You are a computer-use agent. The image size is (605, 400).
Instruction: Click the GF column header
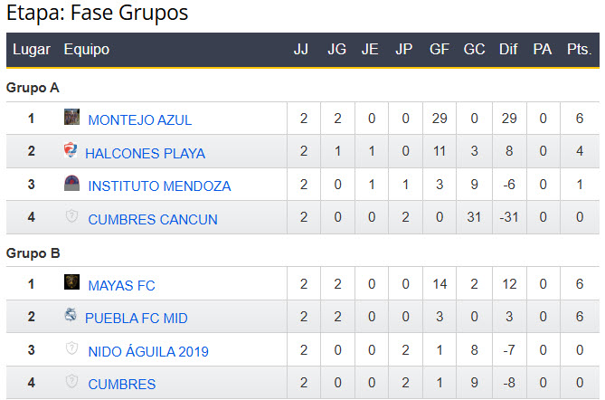click(439, 50)
